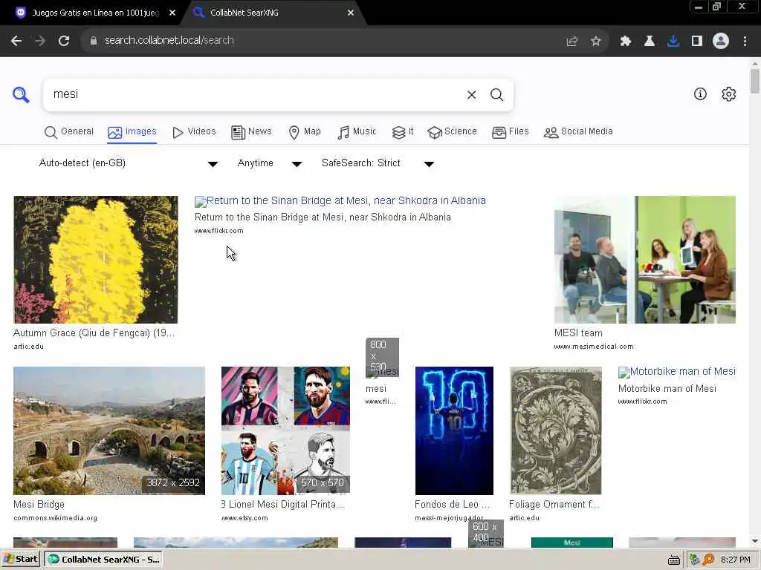The height and width of the screenshot is (570, 761).
Task: Open the MESI team photo
Action: 645,260
